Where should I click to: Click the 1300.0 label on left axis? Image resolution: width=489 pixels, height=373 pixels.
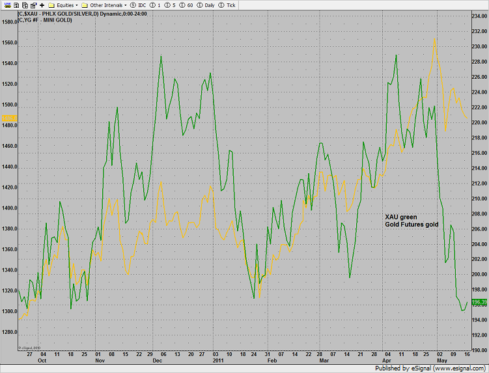point(9,311)
